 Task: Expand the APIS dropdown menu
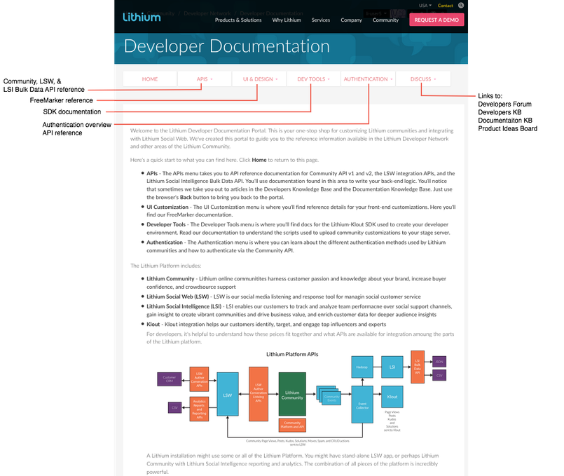205,79
